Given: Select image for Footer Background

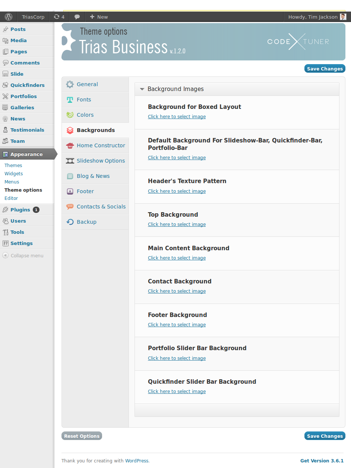Looking at the screenshot, I should (177, 325).
